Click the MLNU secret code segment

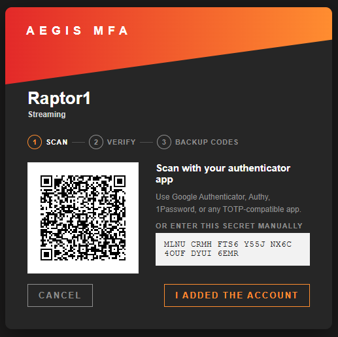[175, 244]
